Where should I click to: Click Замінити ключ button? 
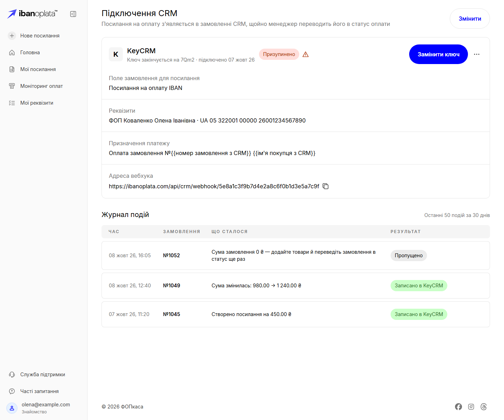[x=439, y=54]
